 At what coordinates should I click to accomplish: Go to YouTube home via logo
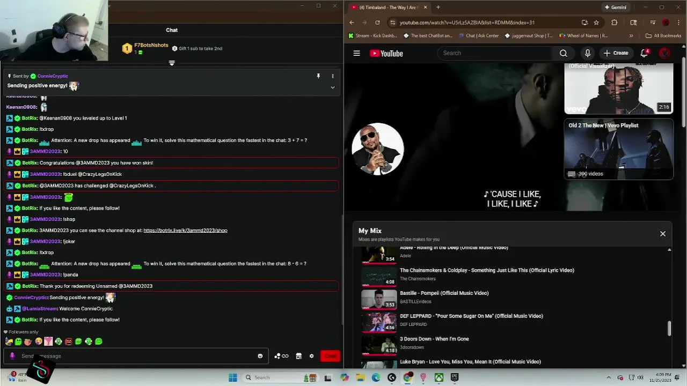click(386, 53)
